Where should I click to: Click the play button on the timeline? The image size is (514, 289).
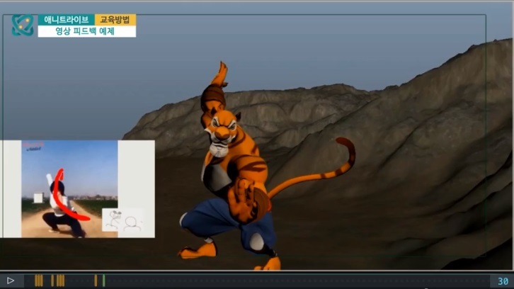11,280
